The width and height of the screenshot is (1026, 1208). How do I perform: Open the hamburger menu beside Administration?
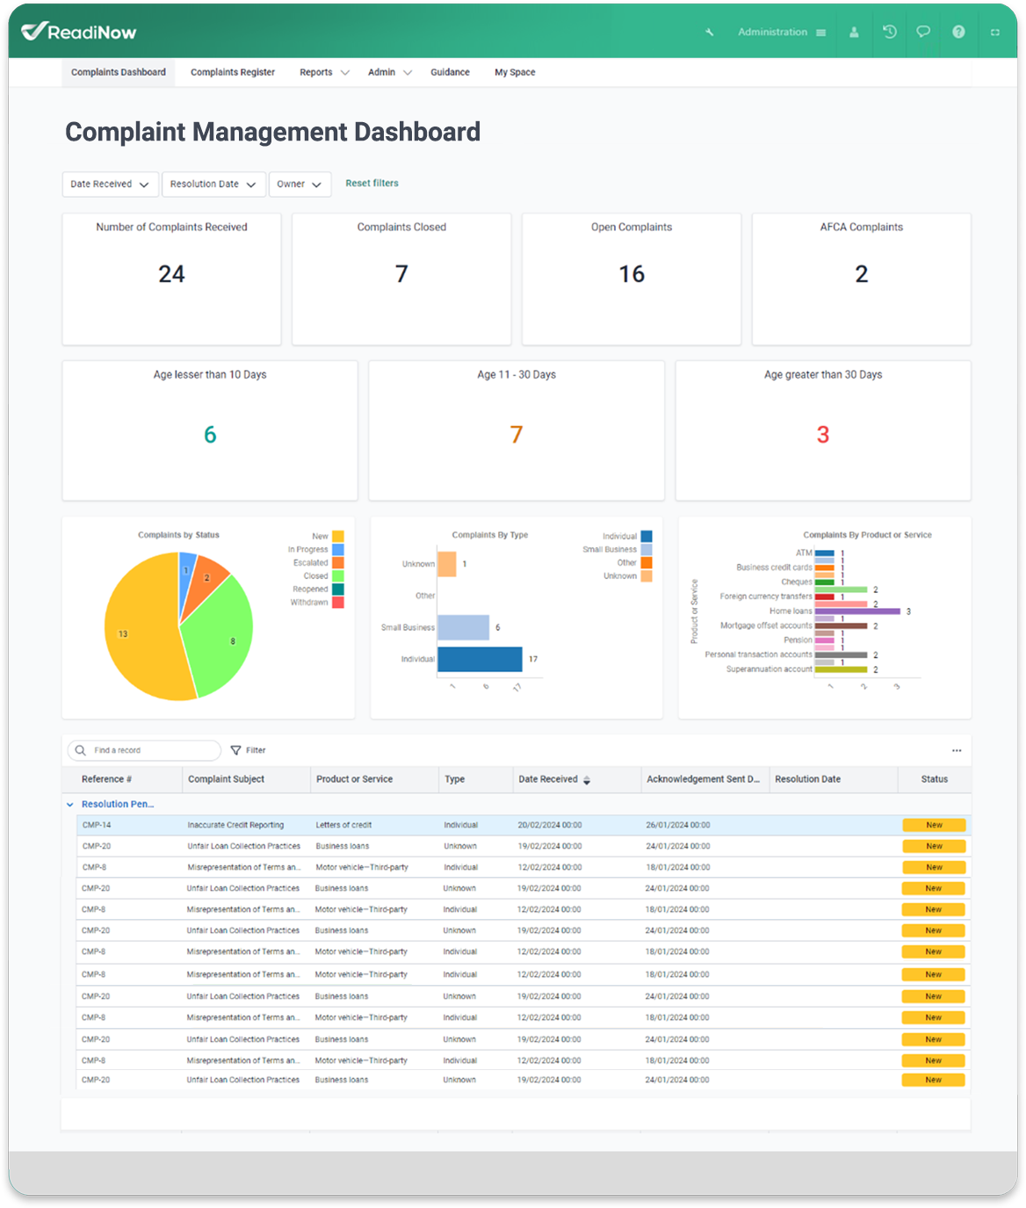click(820, 32)
